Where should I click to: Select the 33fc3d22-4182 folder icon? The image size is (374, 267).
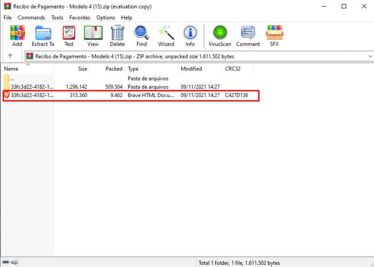click(x=7, y=87)
